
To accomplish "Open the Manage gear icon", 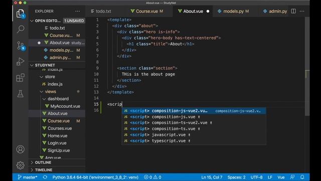I will pos(20,165).
